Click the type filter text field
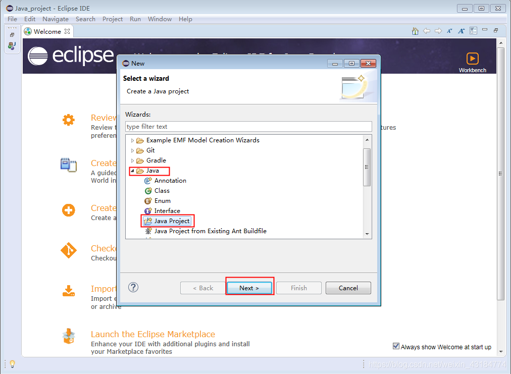511x374 pixels. coord(248,126)
